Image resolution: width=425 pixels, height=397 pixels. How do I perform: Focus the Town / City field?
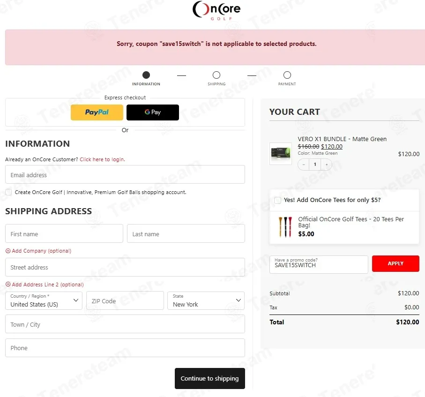125,324
